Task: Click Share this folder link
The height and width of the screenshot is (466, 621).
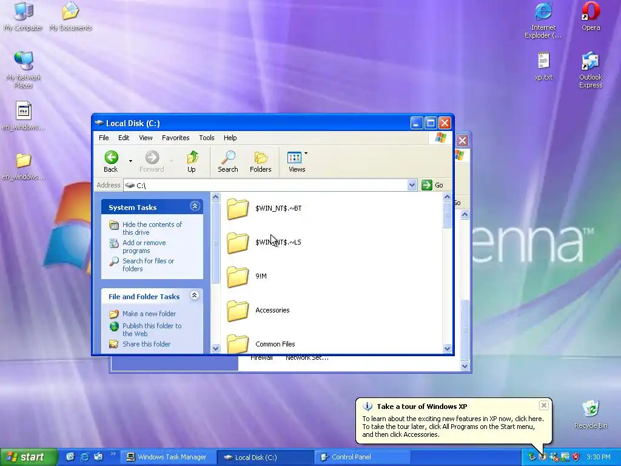Action: [x=147, y=344]
